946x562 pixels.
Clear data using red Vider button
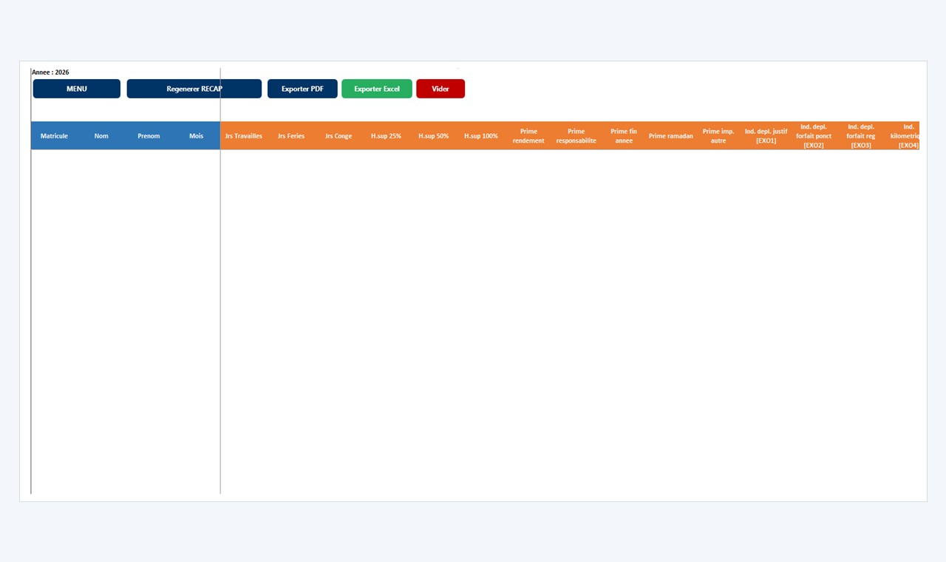coord(440,89)
